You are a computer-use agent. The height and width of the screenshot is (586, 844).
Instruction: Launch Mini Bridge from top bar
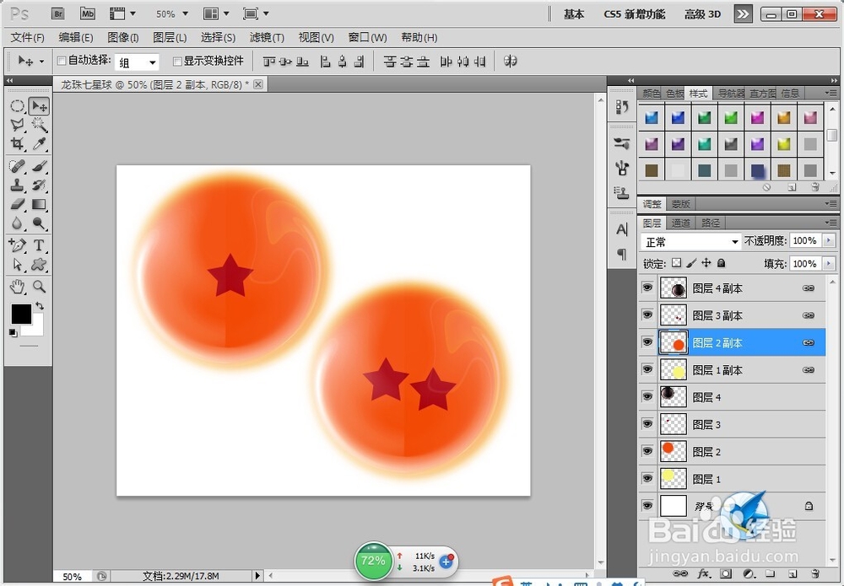87,14
